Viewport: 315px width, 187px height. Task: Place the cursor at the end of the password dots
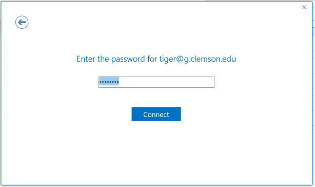pos(119,82)
